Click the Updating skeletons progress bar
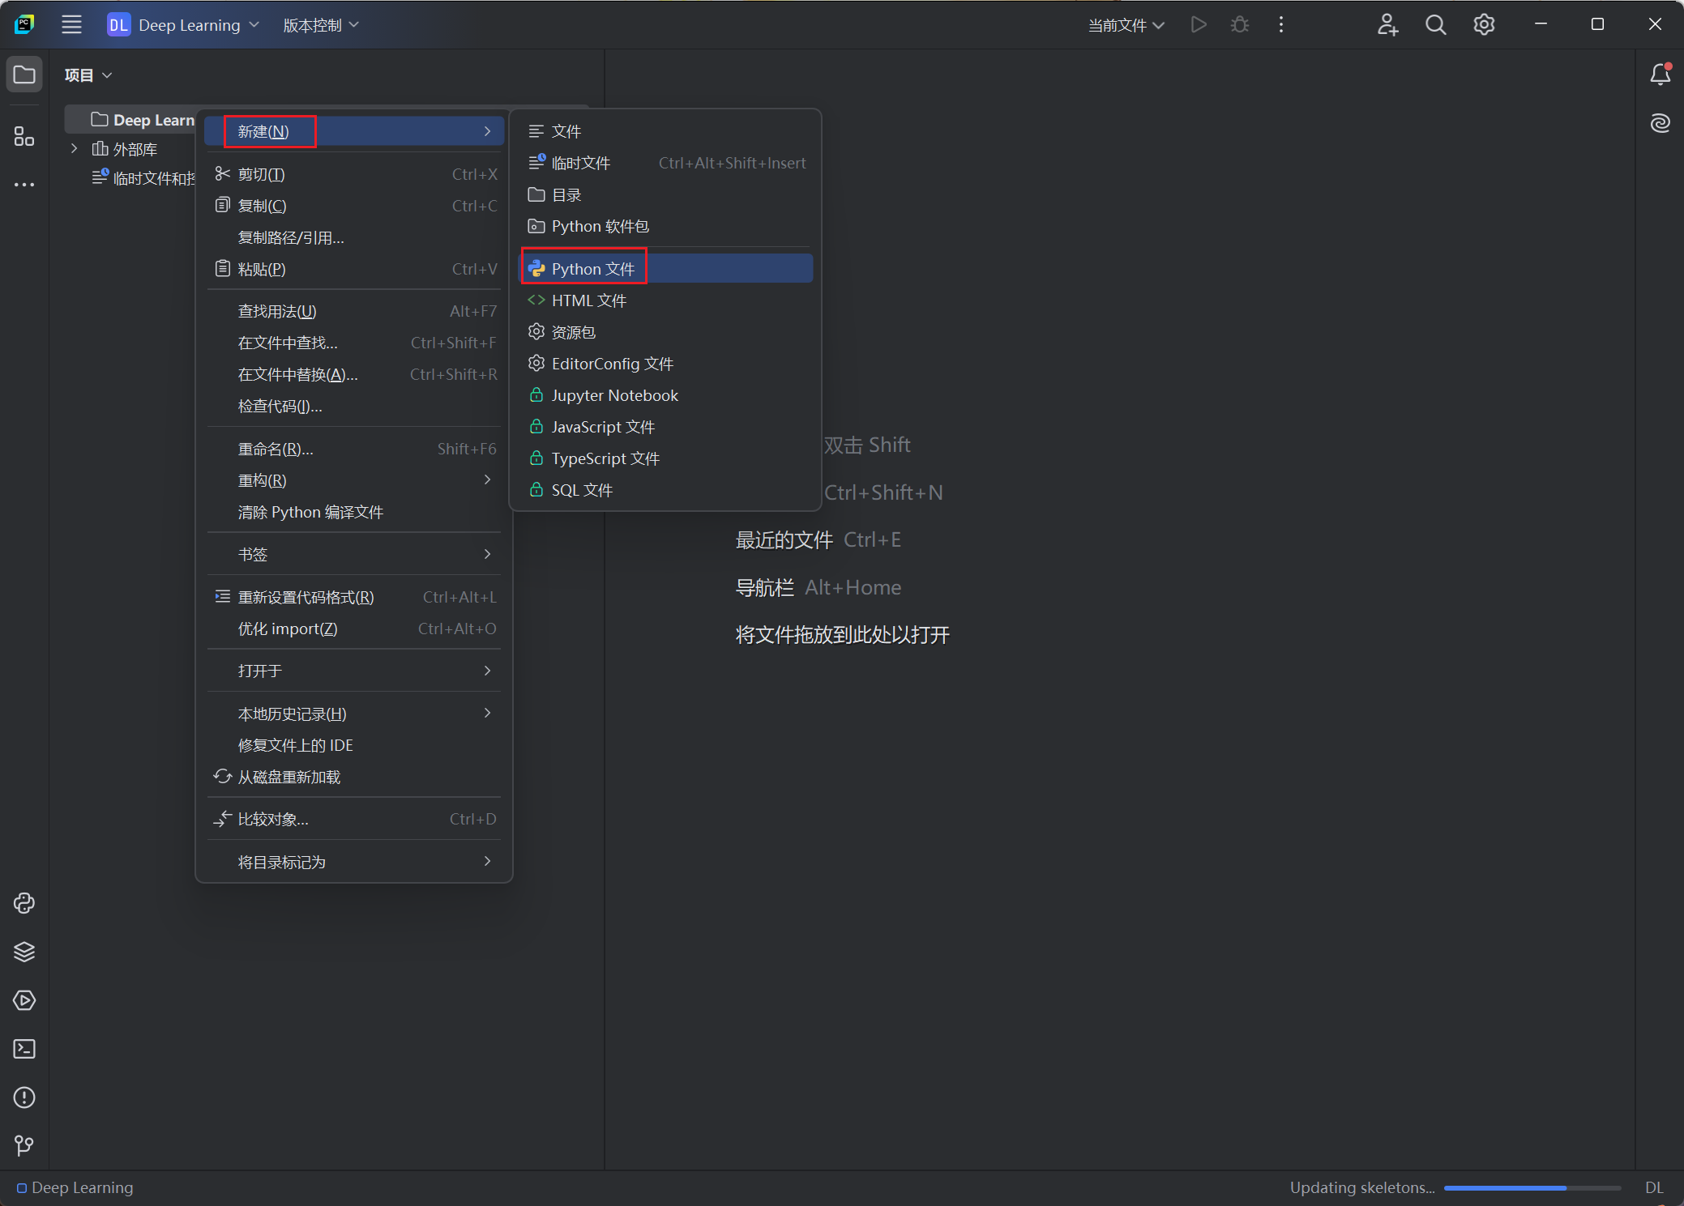Screen dimensions: 1684x1206 1532,1187
